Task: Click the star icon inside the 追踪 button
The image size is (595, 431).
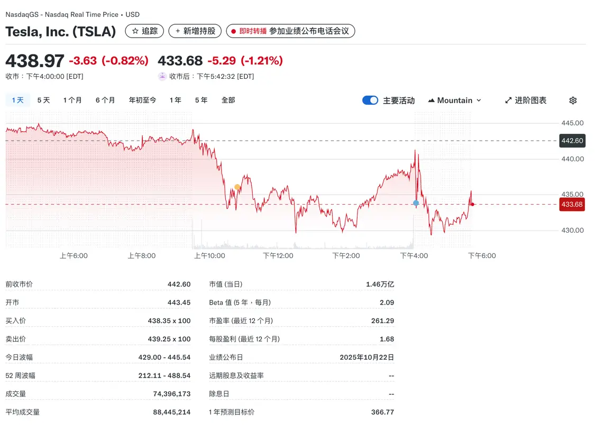Action: 135,31
